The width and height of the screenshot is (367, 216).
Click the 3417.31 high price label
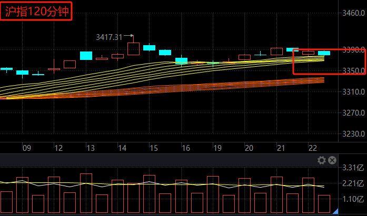(109, 37)
